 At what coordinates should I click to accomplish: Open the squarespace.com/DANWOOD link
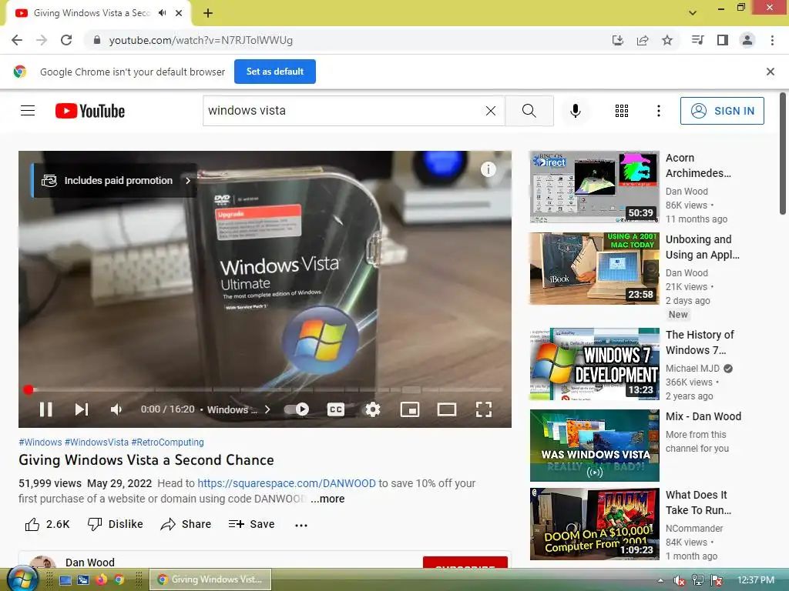(287, 483)
